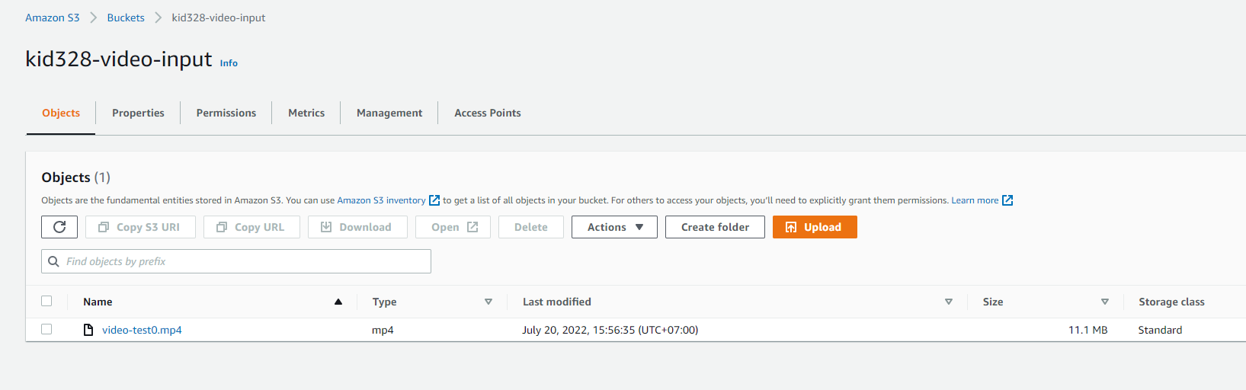Viewport: 1246px width, 390px height.
Task: Switch to the Properties tab
Action: click(x=138, y=113)
